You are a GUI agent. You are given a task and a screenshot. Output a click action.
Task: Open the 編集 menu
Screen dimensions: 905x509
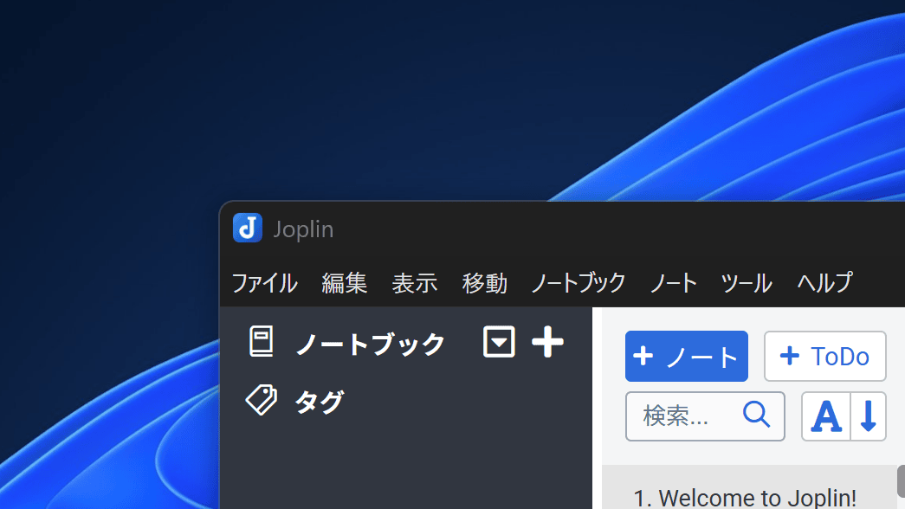click(345, 283)
